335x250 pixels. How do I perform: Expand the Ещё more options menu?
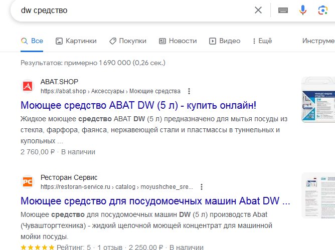(x=262, y=41)
